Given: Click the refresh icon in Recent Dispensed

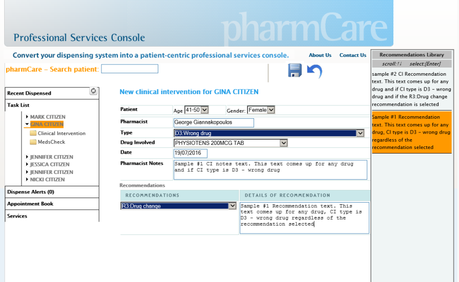Looking at the screenshot, I should click(93, 91).
